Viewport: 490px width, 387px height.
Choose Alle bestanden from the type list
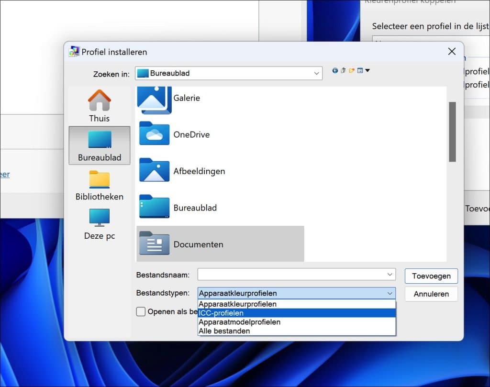click(297, 331)
